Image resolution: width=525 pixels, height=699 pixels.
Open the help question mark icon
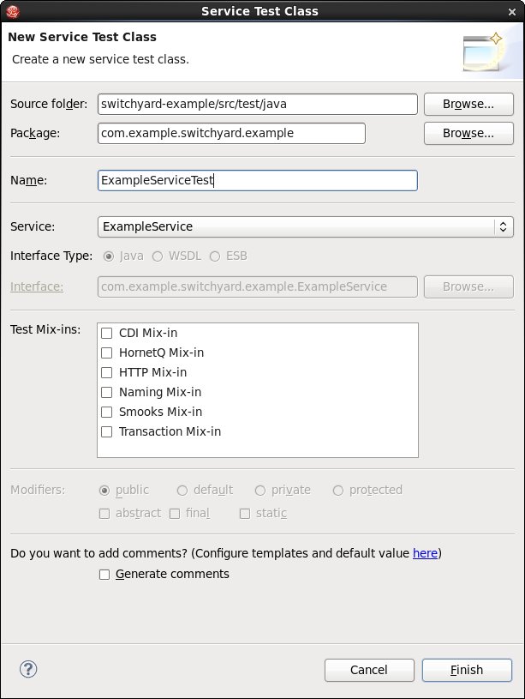click(x=28, y=669)
